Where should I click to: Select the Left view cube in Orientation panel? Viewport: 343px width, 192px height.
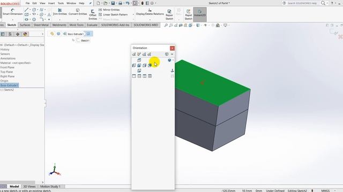tap(134, 65)
